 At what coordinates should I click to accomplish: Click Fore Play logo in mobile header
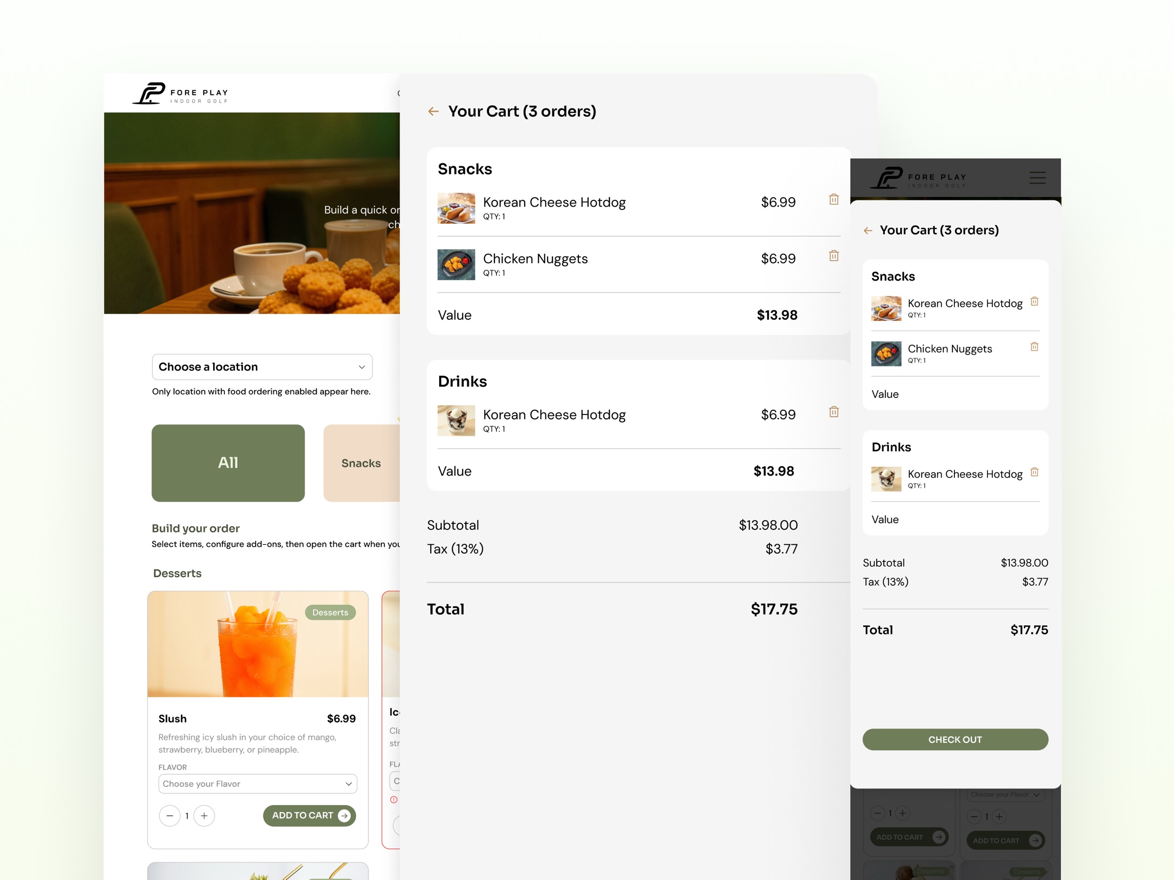click(918, 178)
